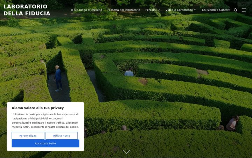
Task: Go to Filosofia del laboratorio page
Action: 124,10
